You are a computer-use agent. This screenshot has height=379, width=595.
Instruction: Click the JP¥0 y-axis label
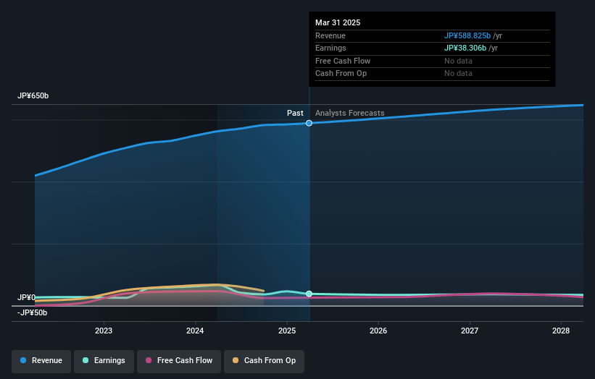[x=26, y=297]
